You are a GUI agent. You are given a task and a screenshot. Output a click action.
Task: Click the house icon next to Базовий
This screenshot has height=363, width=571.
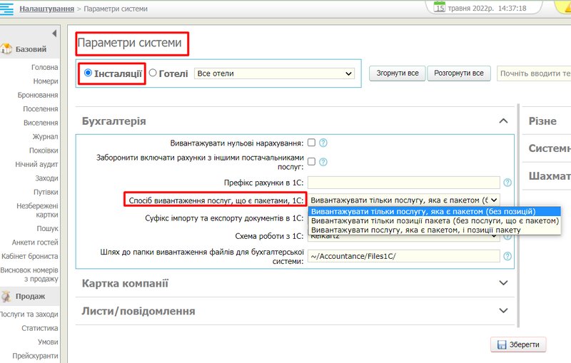pos(6,49)
